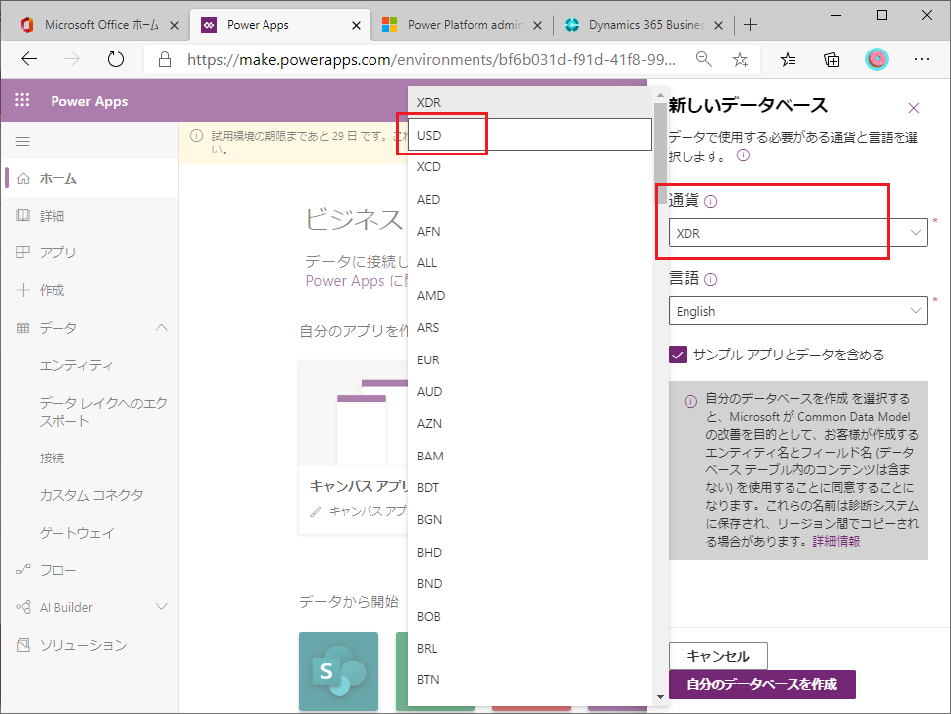Open カスタム コネクタ in sidebar

coord(90,495)
